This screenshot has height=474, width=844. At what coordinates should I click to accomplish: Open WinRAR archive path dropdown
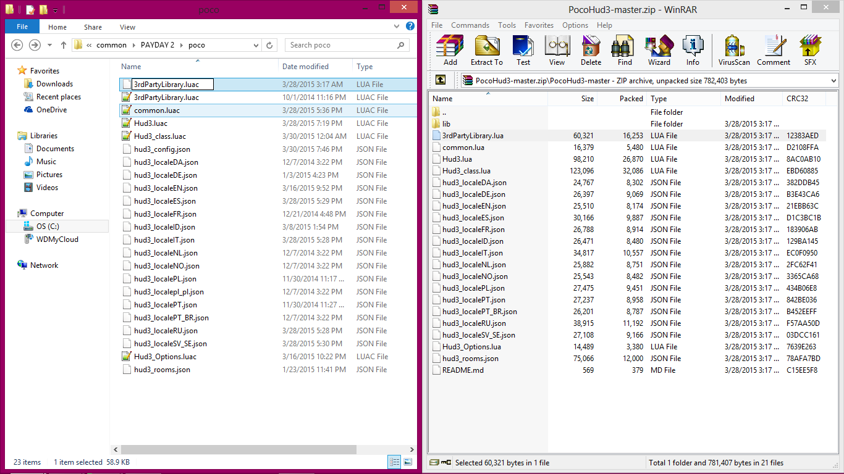[x=833, y=80]
